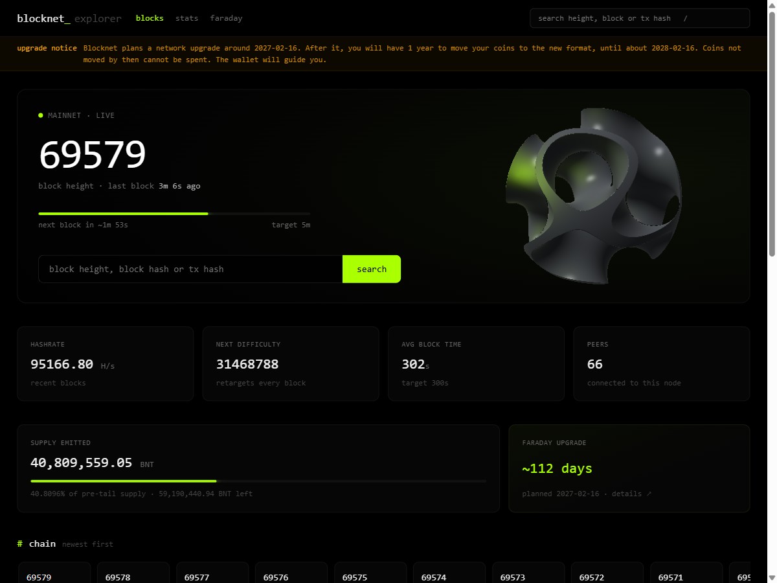This screenshot has height=583, width=777.
Task: Click the avg block time value 302
Action: pos(413,364)
